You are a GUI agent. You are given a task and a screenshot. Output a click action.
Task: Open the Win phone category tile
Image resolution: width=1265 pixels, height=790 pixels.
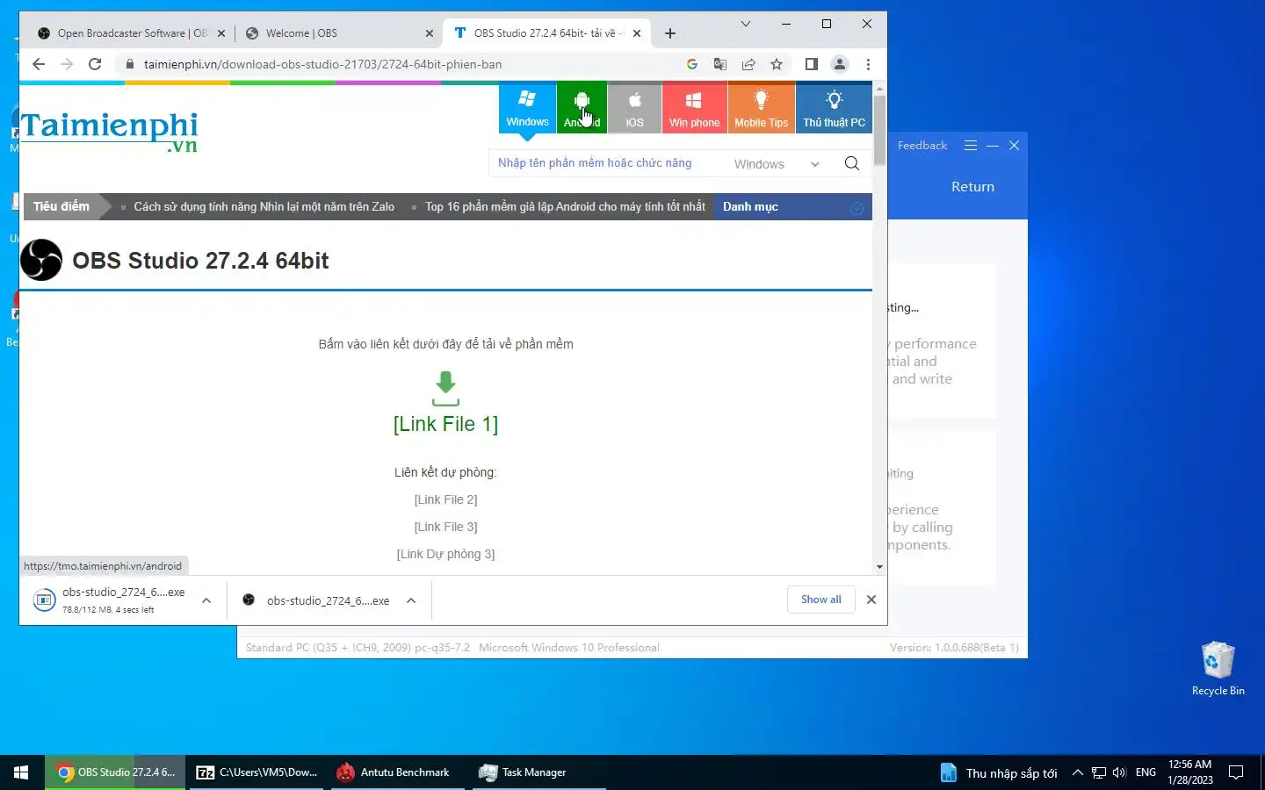694,108
